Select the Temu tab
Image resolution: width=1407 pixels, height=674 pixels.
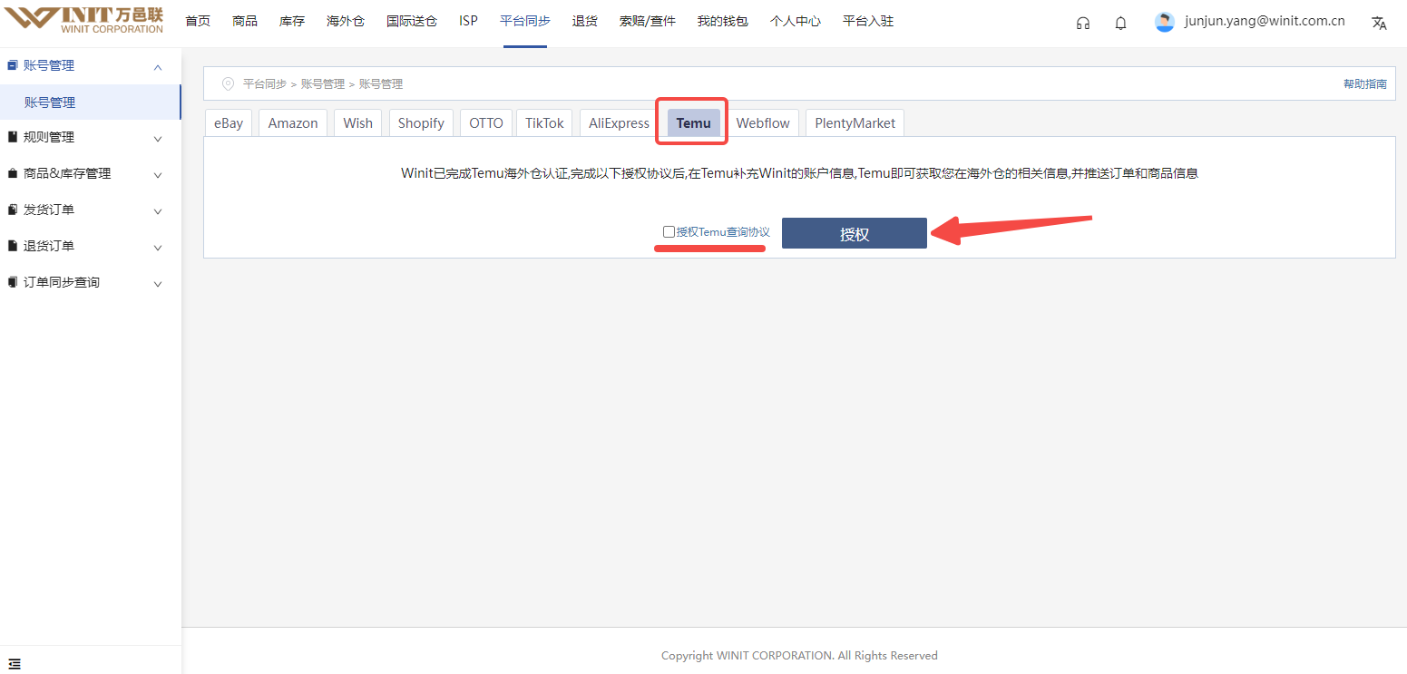point(694,123)
